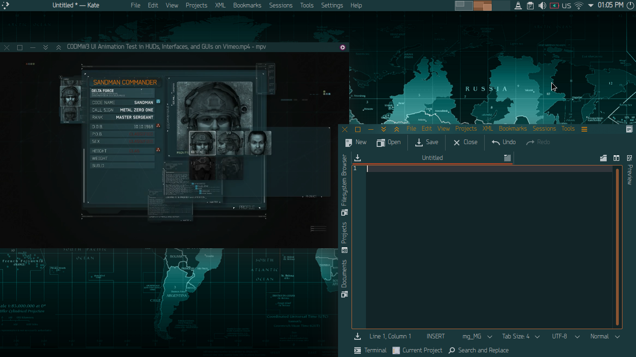
Task: Show the Terminal bottom panel
Action: click(370, 350)
